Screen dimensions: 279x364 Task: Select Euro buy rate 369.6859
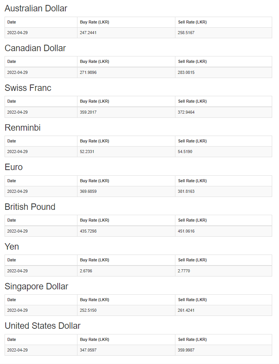pyautogui.click(x=88, y=191)
